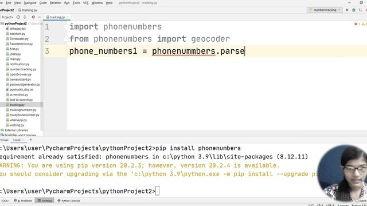
Task: Open text to speech.py file
Action: pos(21,100)
